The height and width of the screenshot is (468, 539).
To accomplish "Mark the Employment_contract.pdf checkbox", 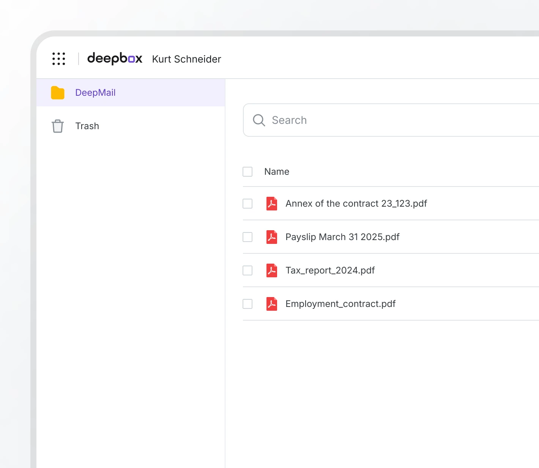I will click(247, 304).
